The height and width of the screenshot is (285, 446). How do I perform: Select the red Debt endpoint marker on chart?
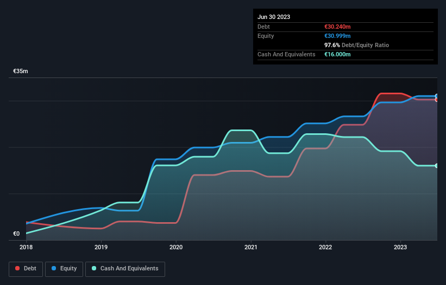[x=437, y=100]
